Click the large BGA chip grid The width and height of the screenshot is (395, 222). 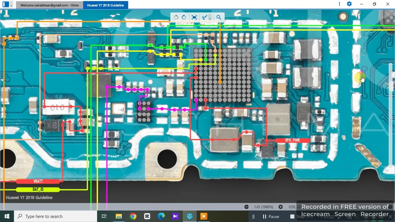click(x=222, y=75)
